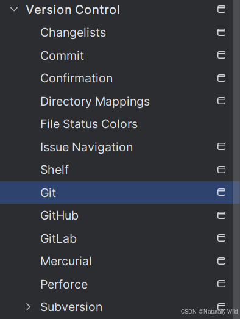240x319 pixels.
Task: Click the project-level icon beside Shelf
Action: [x=221, y=170]
